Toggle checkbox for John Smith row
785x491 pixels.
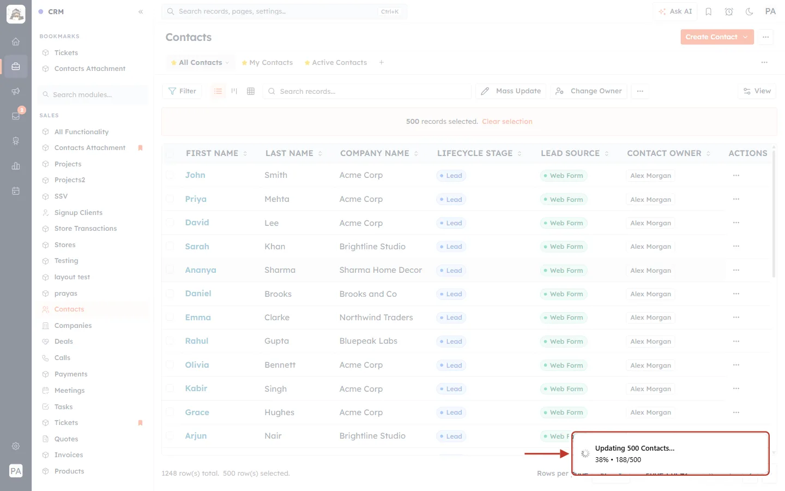[x=170, y=175]
